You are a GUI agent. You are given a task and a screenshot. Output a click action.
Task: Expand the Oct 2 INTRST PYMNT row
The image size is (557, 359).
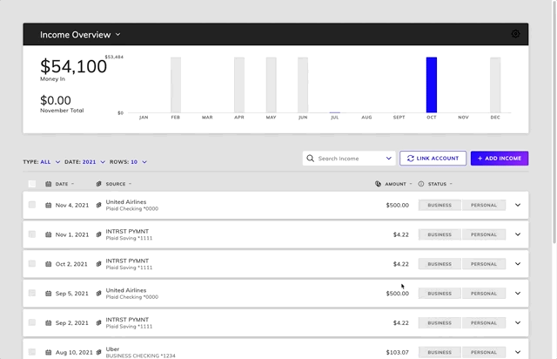click(x=518, y=264)
